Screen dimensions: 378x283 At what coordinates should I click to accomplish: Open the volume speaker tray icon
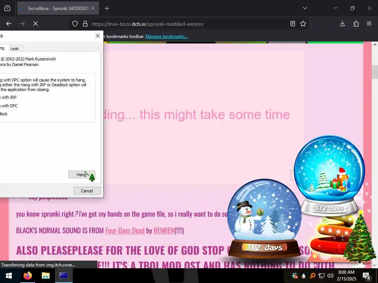(x=330, y=276)
